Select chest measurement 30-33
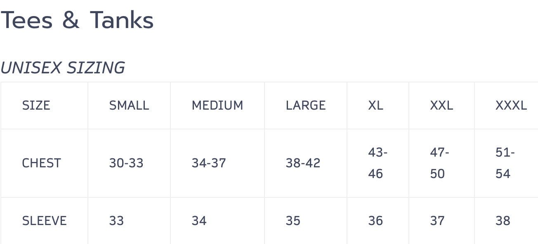This screenshot has width=538, height=244. tap(126, 163)
